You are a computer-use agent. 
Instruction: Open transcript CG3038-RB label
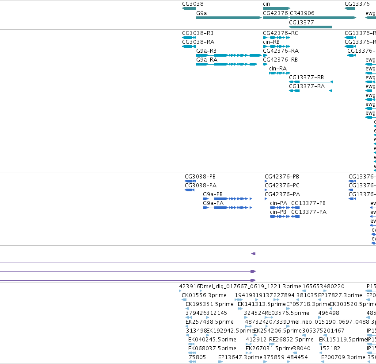click(197, 33)
